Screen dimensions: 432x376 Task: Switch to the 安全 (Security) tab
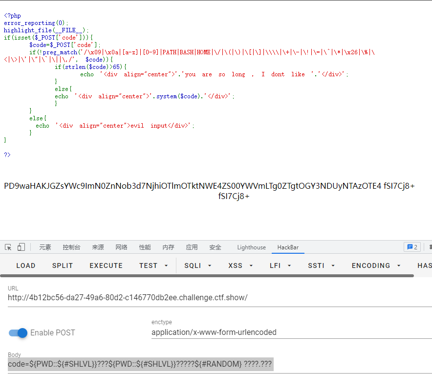215,247
